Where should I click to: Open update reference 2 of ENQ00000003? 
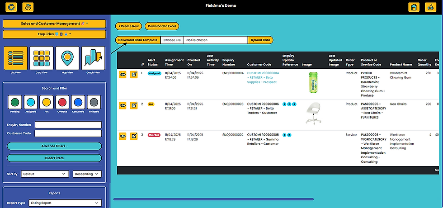click(x=289, y=104)
